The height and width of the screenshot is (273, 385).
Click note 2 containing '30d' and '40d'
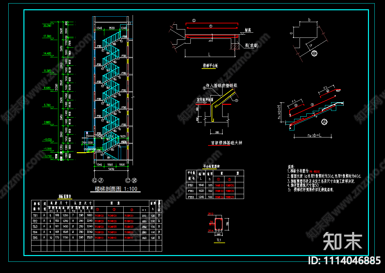pyautogui.click(x=324, y=176)
